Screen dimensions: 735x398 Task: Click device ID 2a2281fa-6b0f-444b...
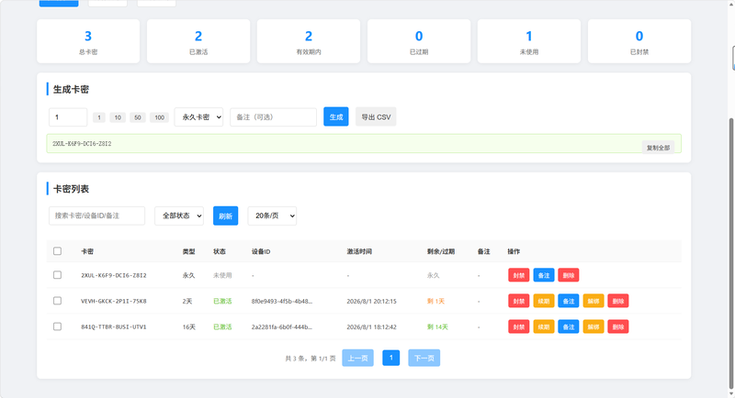point(282,326)
